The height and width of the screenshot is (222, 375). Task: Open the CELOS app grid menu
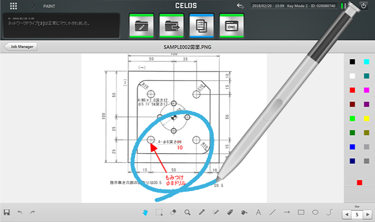(13, 6)
